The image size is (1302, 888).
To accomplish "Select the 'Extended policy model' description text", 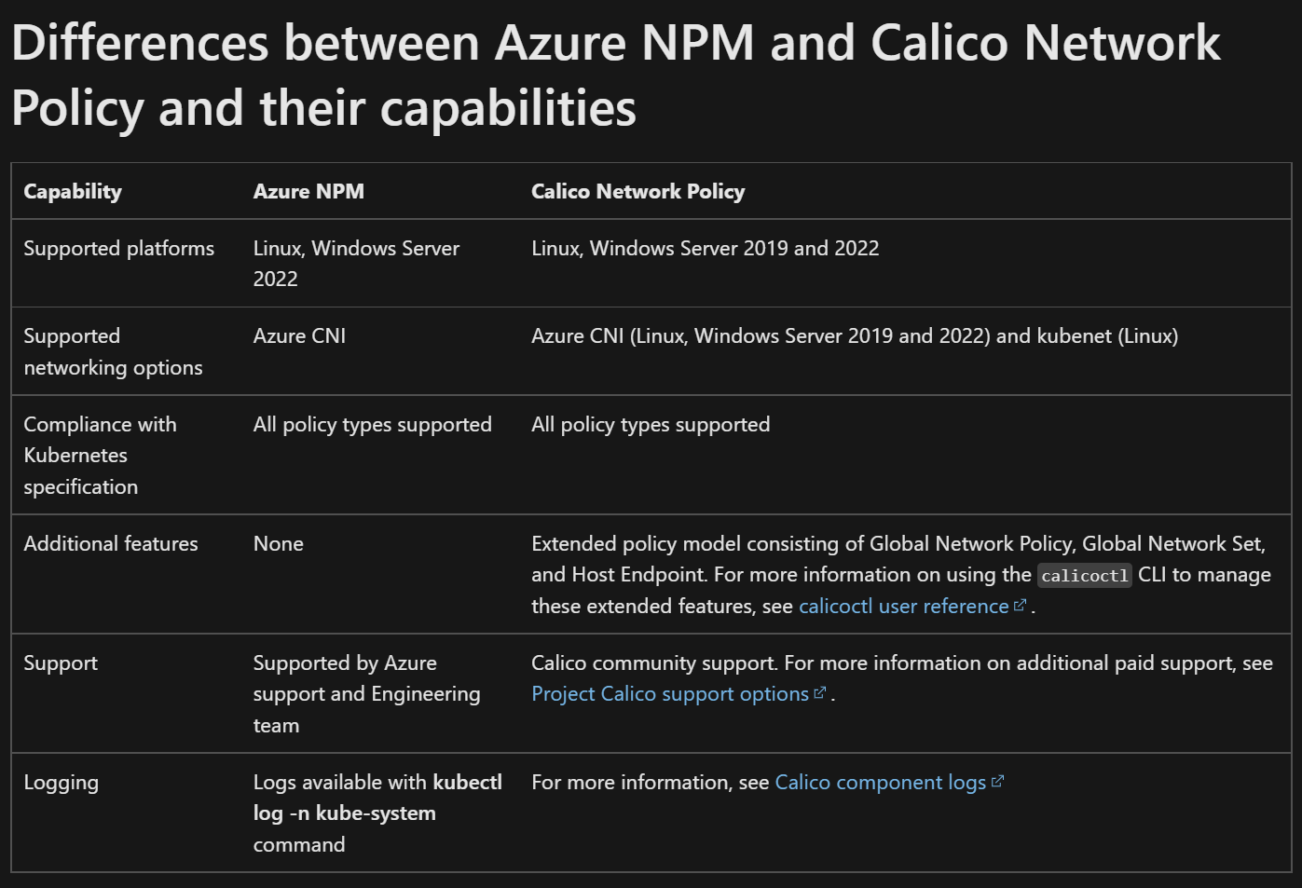I will pos(901,575).
